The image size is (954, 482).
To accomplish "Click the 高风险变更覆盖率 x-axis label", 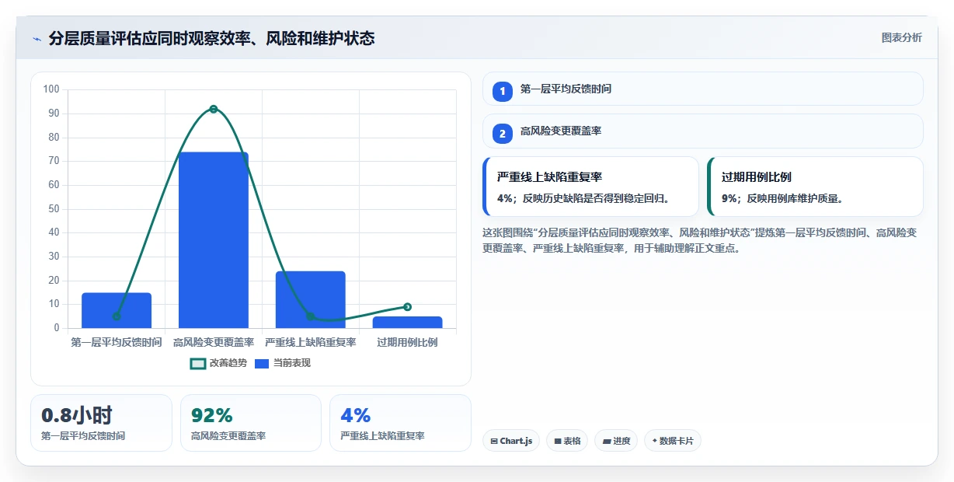I will pyautogui.click(x=214, y=342).
